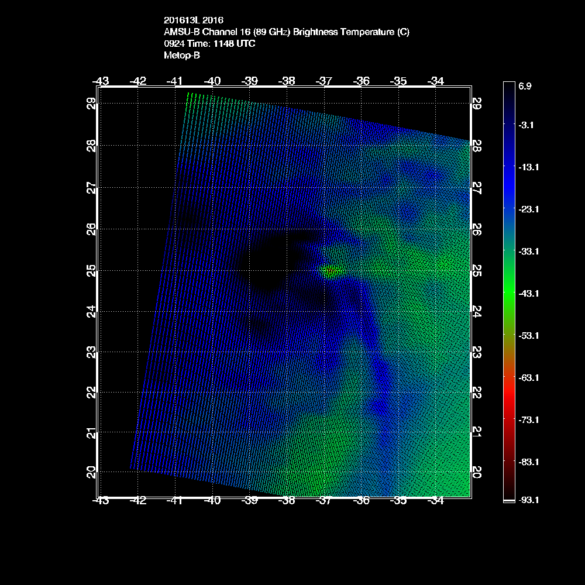Click the colorbar label "-33.1"
Screen dimensions: 585x585
(529, 252)
